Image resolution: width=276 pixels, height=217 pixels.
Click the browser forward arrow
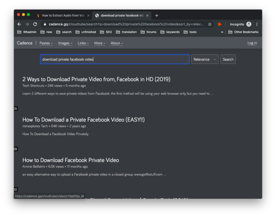[27, 24]
